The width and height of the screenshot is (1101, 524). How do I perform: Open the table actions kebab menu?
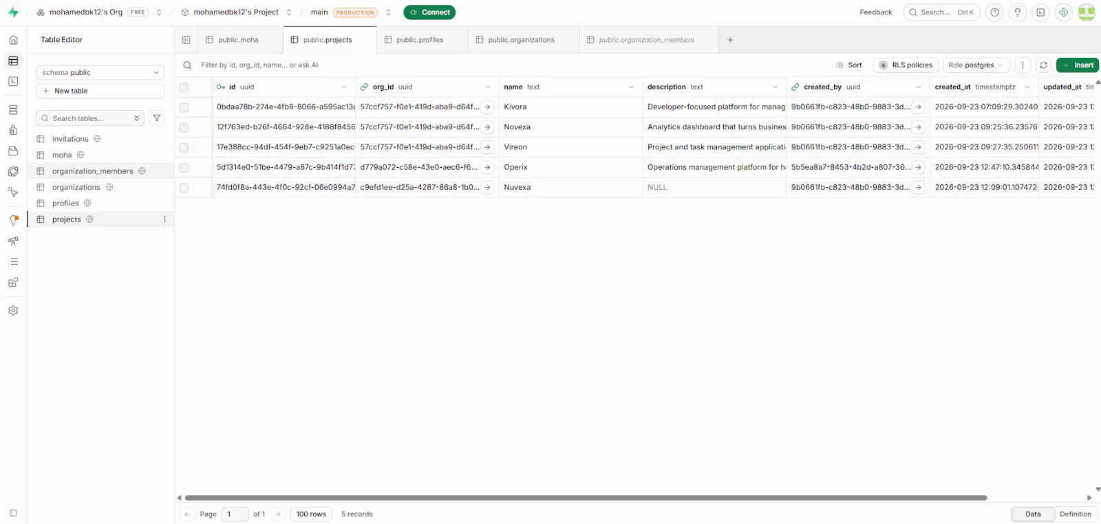pyautogui.click(x=1023, y=65)
